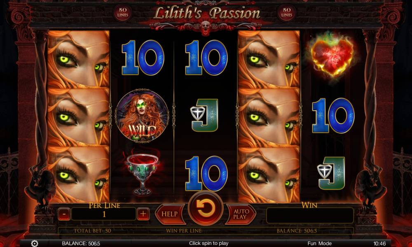
Task: Click the Lilith's Passion title logo
Action: [207, 13]
